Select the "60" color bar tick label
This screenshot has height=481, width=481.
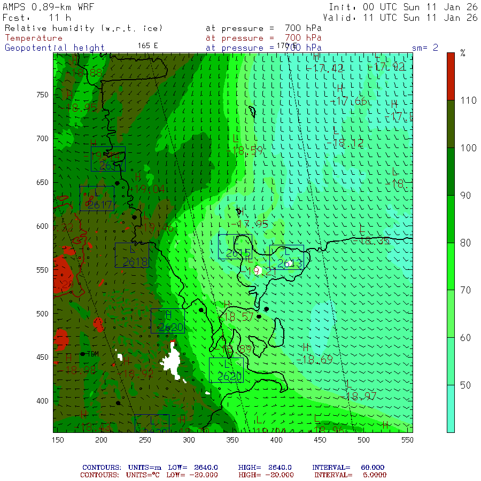[x=466, y=337]
